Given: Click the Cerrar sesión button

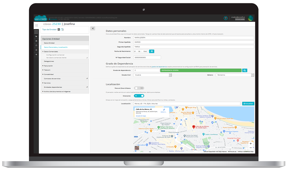Looking at the screenshot, I should pyautogui.click(x=240, y=20).
